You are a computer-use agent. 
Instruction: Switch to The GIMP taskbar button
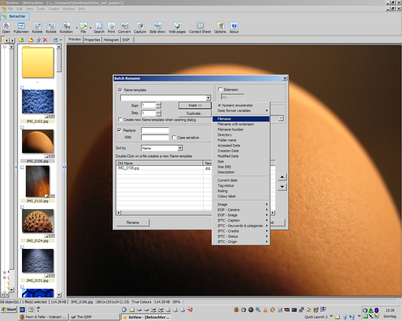pos(95,317)
